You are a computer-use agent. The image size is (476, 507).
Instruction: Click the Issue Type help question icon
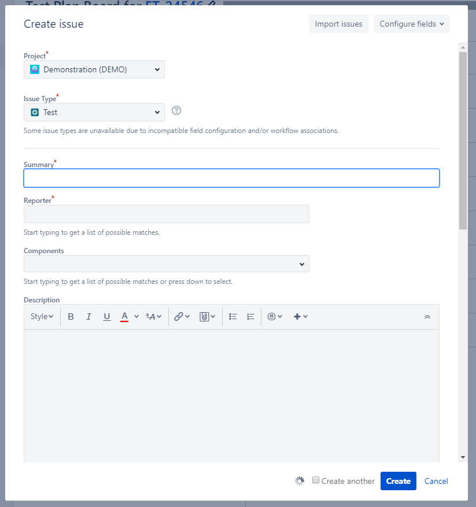[x=176, y=110]
